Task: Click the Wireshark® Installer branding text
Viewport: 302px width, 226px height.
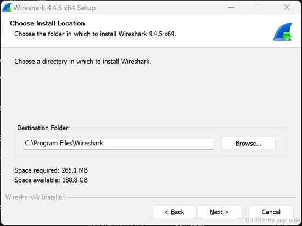Action: [x=35, y=197]
